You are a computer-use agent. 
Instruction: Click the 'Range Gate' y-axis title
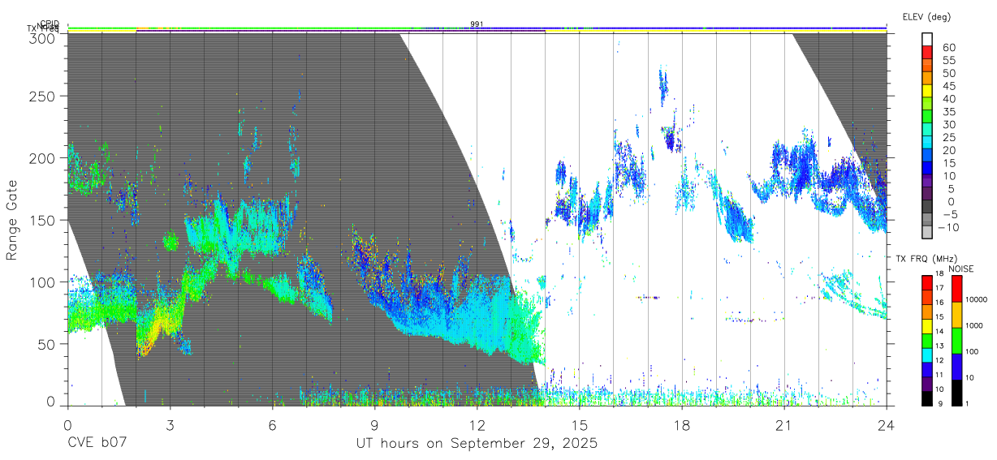12,220
